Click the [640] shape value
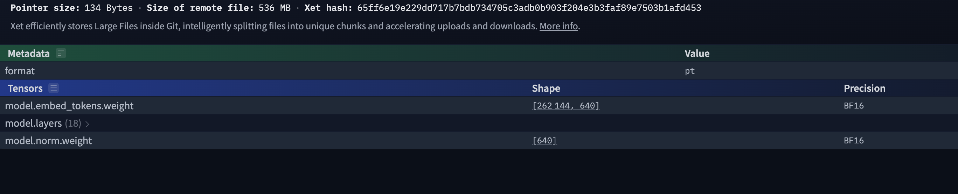The image size is (958, 194). tap(544, 141)
